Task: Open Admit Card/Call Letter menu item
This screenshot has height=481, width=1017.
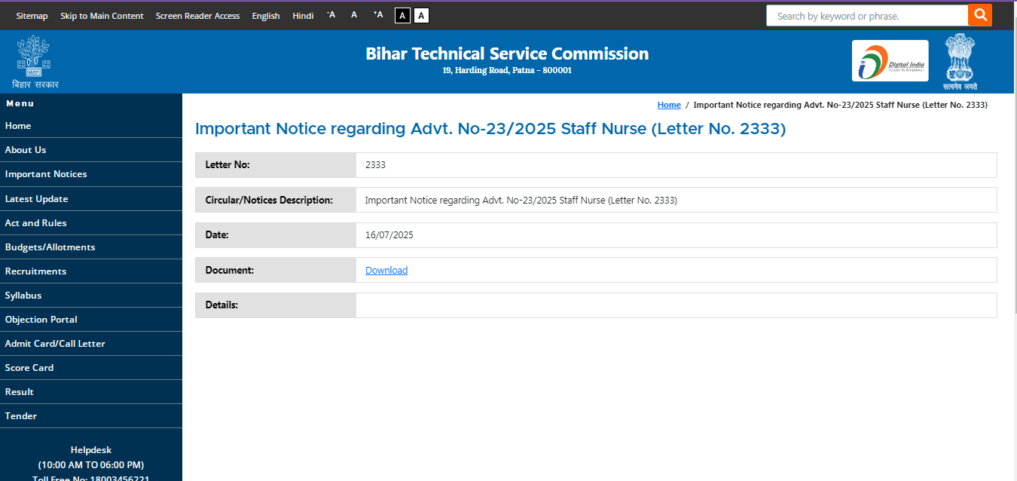Action: click(x=55, y=344)
